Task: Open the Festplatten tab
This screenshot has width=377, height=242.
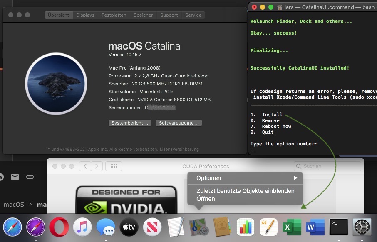Action: (114, 15)
